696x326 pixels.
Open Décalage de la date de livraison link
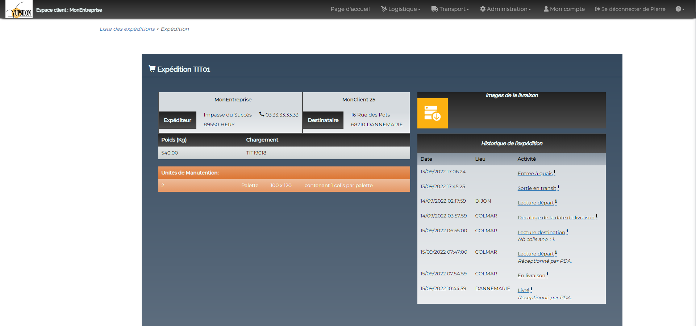pyautogui.click(x=556, y=218)
